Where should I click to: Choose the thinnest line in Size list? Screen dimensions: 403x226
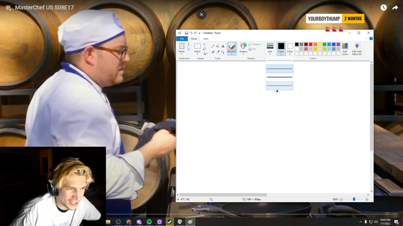tap(280, 61)
